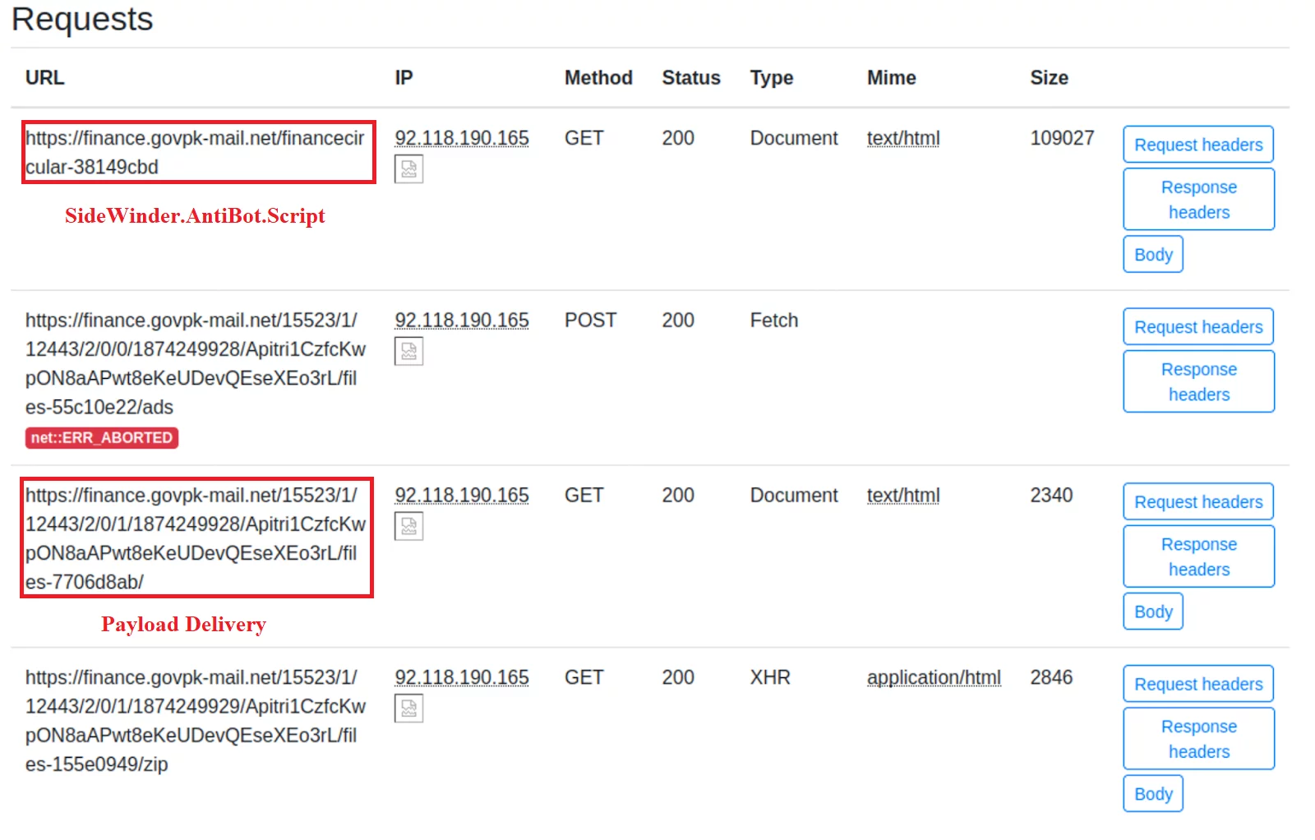Viewport: 1315px width, 840px height.
Task: Show Response headers for financecircular-38149cbd request
Action: click(x=1198, y=200)
